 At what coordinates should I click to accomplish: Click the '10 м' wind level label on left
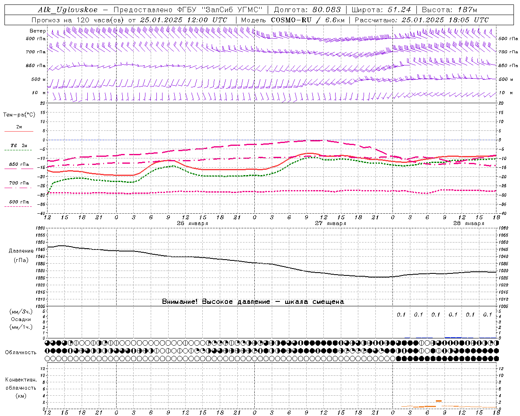(x=39, y=93)
